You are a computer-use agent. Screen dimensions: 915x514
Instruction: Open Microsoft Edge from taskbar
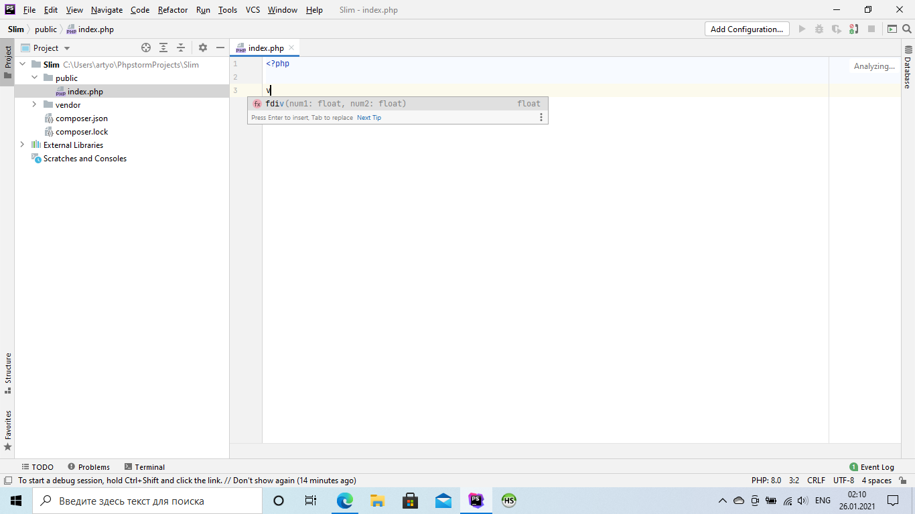pos(344,501)
